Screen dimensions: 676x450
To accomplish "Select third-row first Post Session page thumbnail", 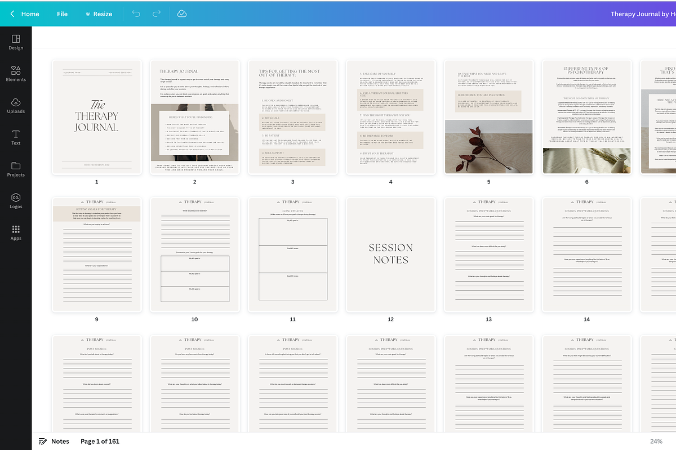I will tap(96, 384).
